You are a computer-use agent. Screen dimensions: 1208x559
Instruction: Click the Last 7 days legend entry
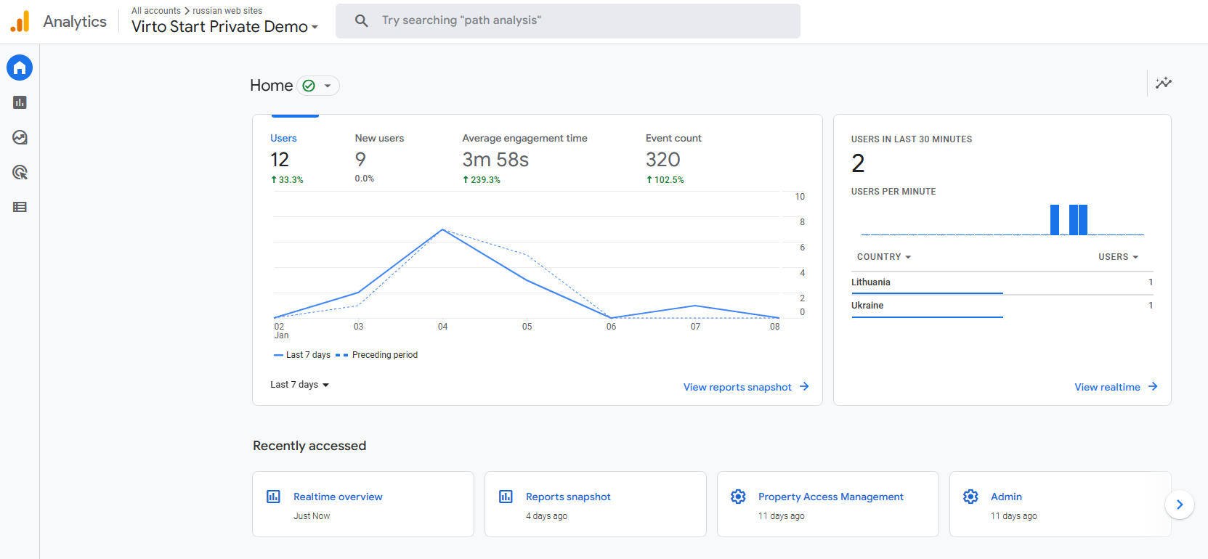(x=302, y=355)
